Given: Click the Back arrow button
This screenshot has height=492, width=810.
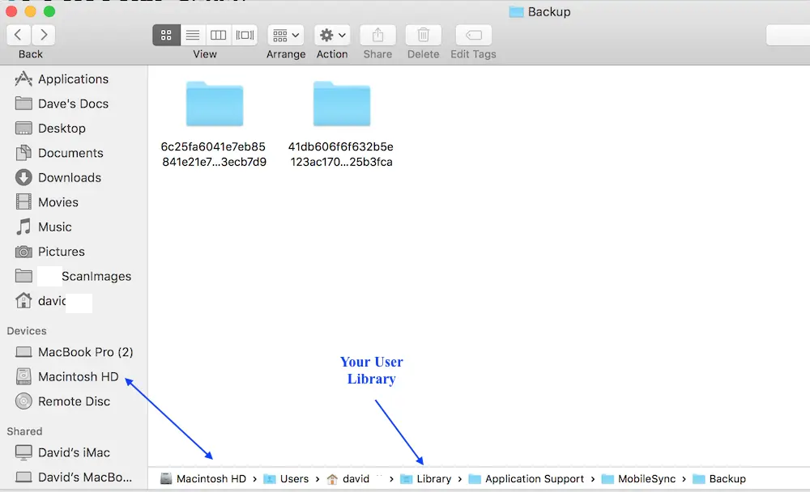Looking at the screenshot, I should (19, 35).
